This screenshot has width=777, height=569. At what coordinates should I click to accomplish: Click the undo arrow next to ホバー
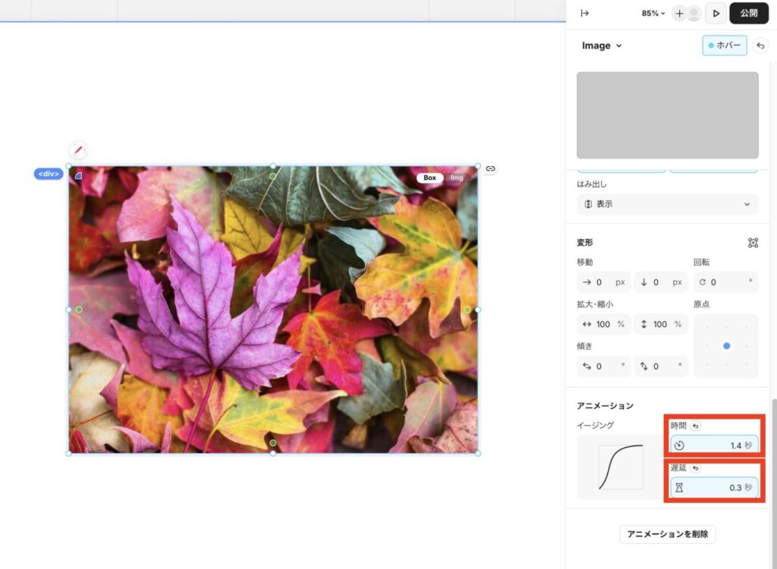coord(760,46)
